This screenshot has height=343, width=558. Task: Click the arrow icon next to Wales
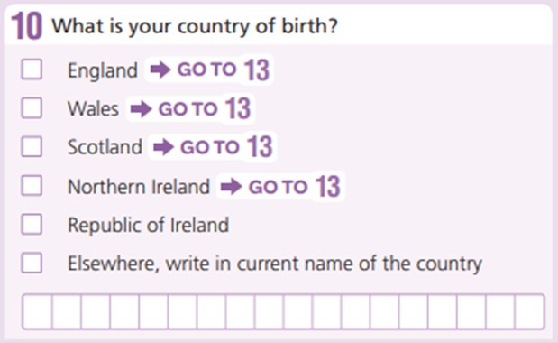[x=142, y=108]
